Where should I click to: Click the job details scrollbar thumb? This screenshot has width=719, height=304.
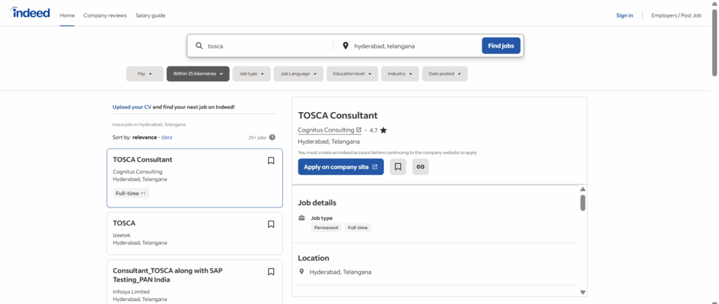(583, 202)
